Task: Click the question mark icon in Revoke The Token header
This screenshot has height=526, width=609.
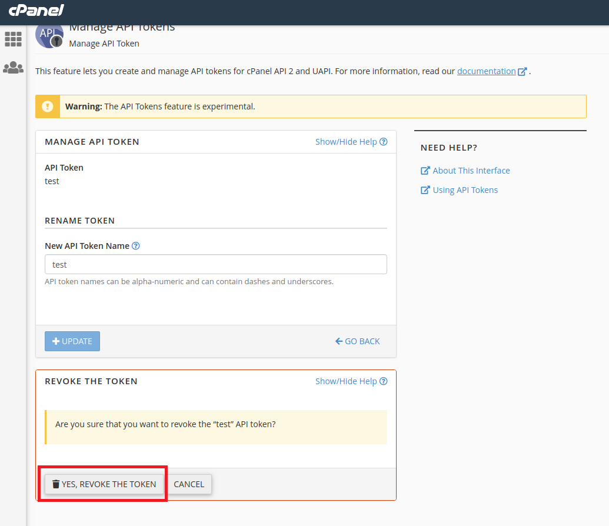Action: [x=384, y=381]
